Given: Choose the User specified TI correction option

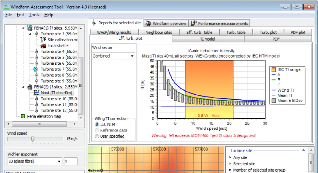Looking at the screenshot, I should [x=97, y=136].
